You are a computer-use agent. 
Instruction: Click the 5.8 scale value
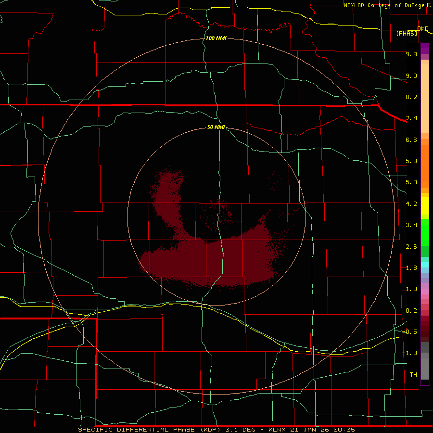411,161
